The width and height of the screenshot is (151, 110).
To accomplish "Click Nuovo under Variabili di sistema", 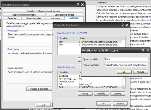I will pyautogui.click(x=85, y=94).
